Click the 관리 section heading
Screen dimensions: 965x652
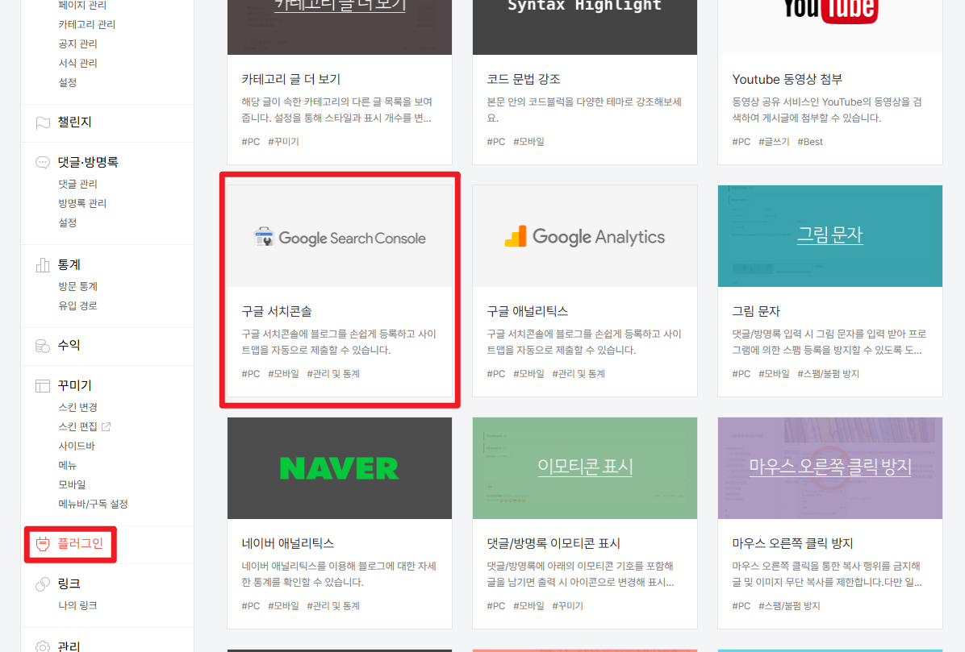coord(69,646)
